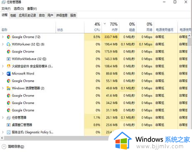The image size is (192, 152).
Task: Click the 108.4 MB memory cell
Action: tap(111, 66)
